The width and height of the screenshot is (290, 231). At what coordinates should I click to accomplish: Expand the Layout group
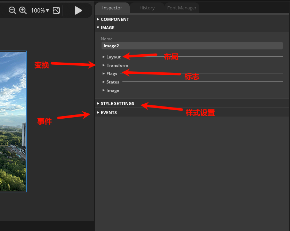click(112, 57)
